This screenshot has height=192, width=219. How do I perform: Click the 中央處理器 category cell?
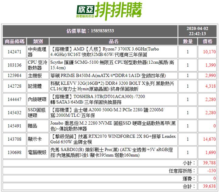[38, 52]
